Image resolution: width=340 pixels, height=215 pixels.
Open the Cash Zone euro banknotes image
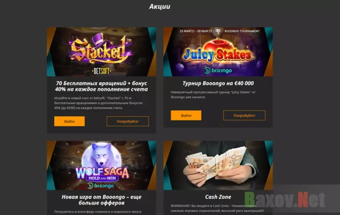click(x=218, y=165)
